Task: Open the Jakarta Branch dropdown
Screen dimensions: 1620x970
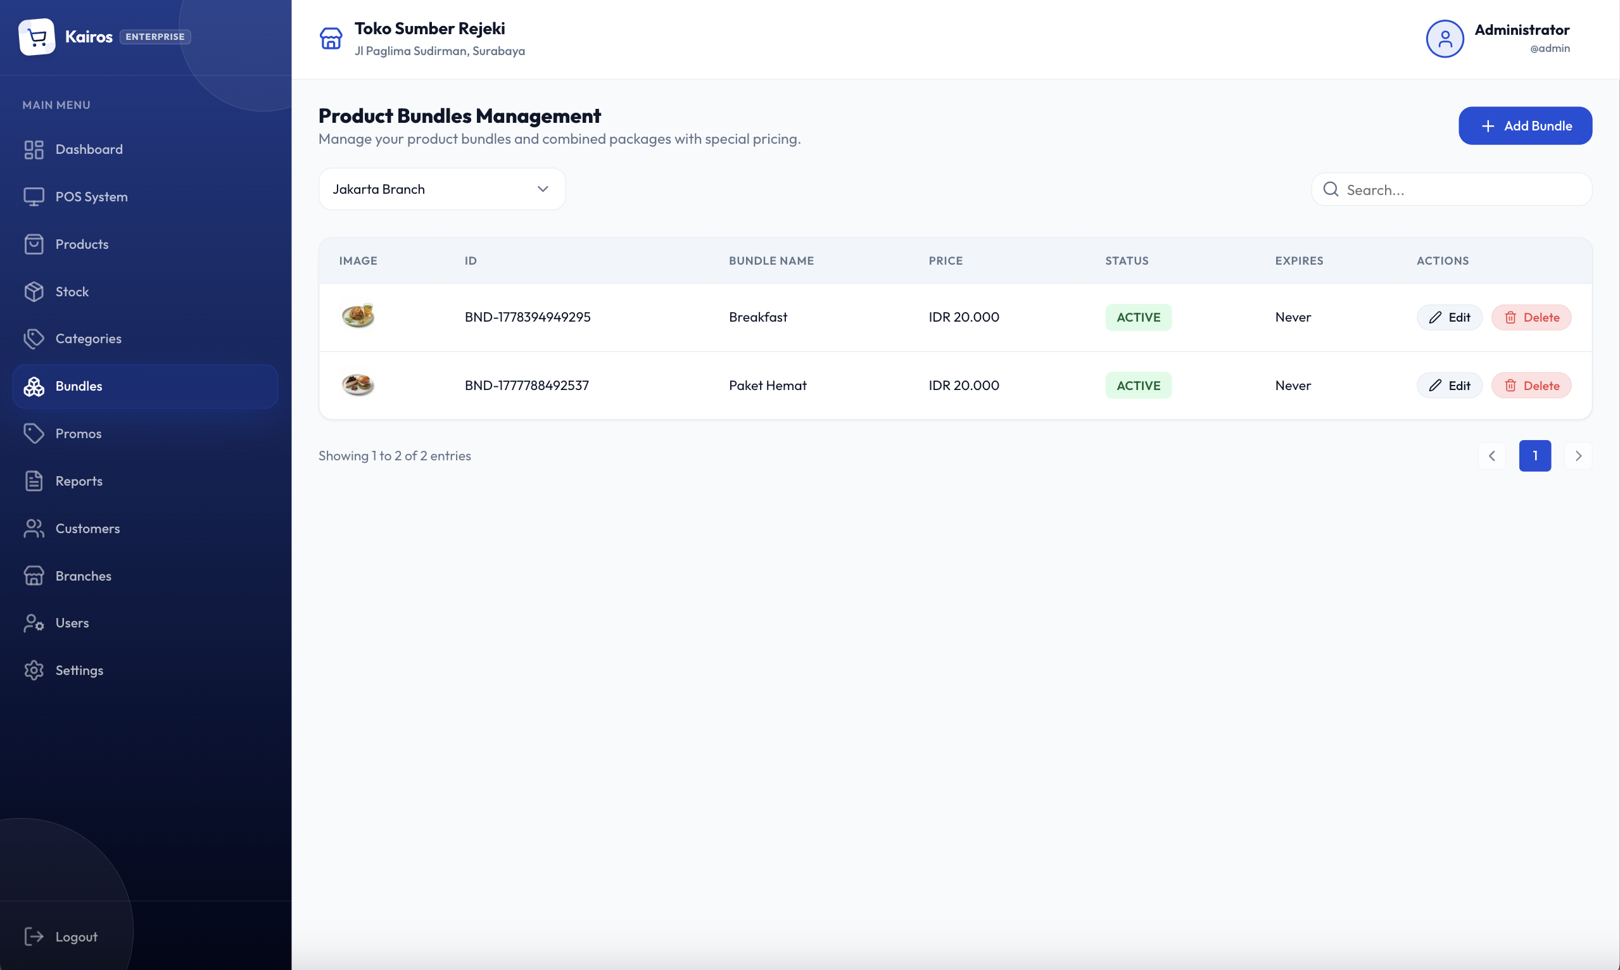Action: [x=442, y=189]
